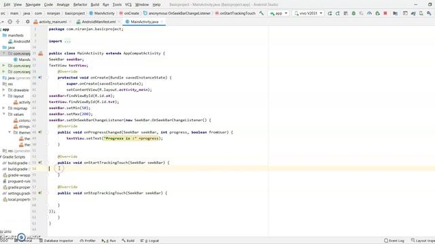This screenshot has width=435, height=244.
Task: Click onStartTrackingTouch in the breadcrumb bar
Action: [235, 14]
